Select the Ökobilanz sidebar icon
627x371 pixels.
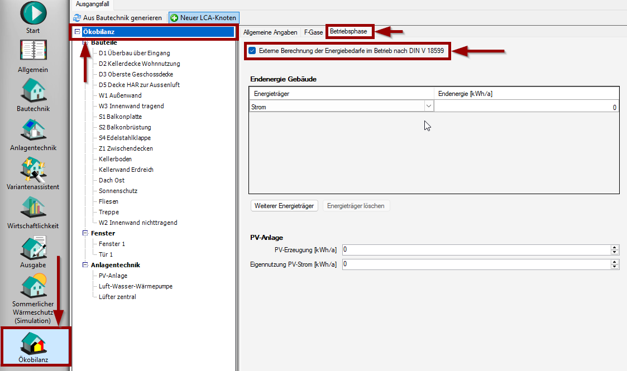click(x=33, y=343)
